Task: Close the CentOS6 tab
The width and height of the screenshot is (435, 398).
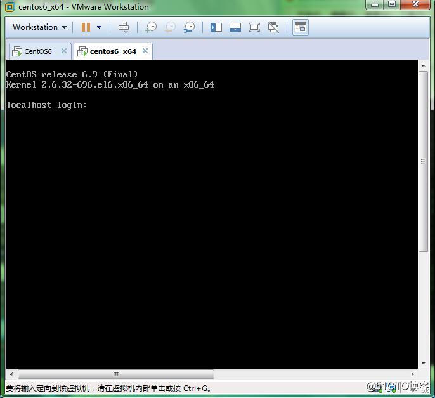Action: [64, 51]
